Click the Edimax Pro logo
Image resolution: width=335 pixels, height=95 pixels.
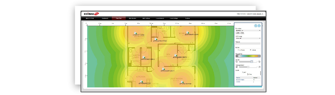(x=90, y=14)
